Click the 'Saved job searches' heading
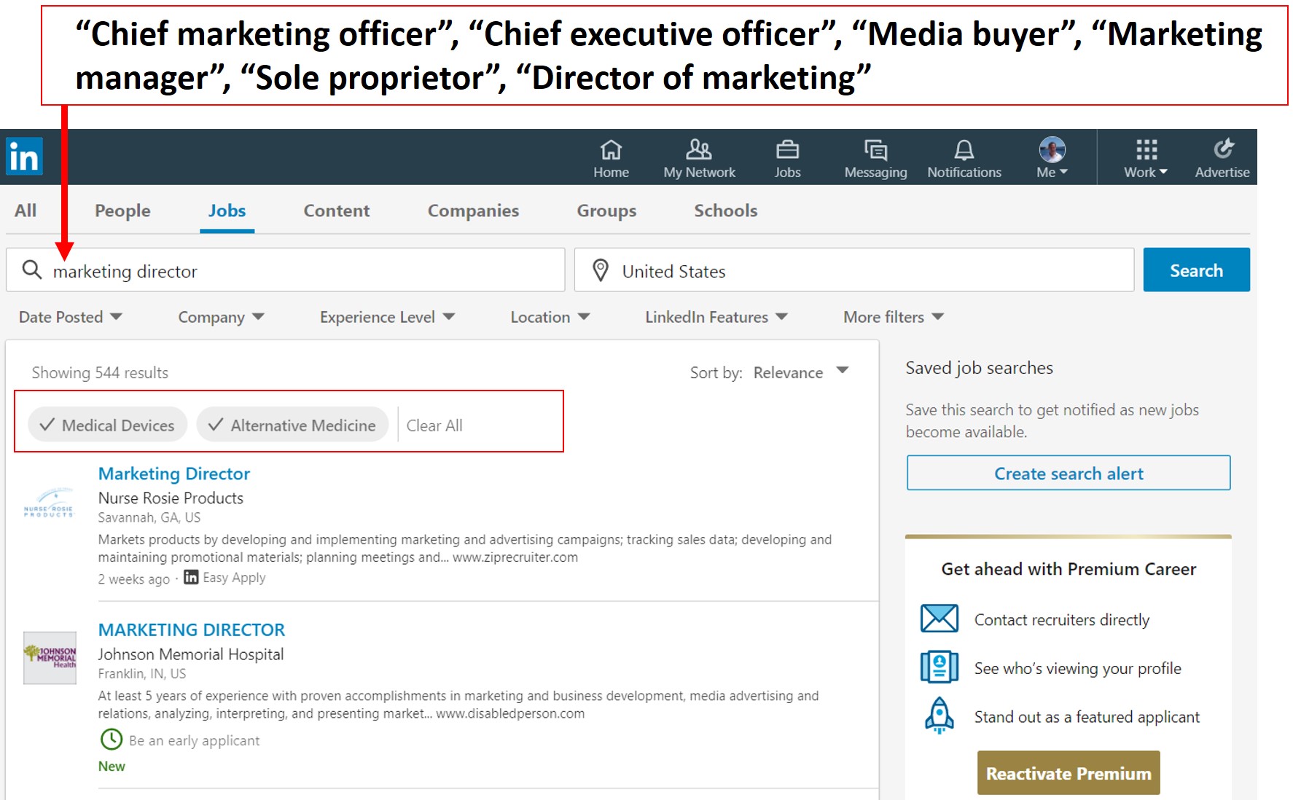Screen dimensions: 1293x800 [979, 368]
